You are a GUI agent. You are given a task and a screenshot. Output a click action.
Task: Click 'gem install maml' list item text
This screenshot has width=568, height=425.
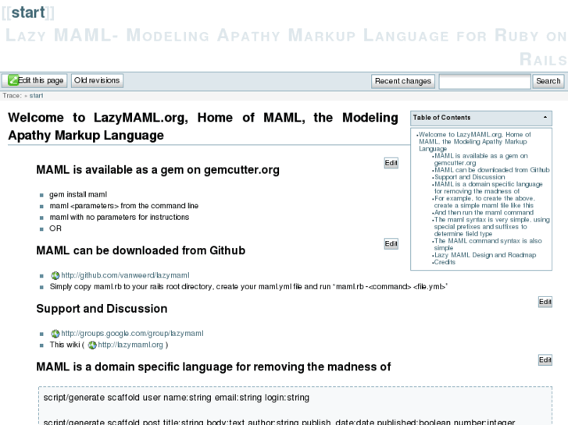[x=78, y=195]
